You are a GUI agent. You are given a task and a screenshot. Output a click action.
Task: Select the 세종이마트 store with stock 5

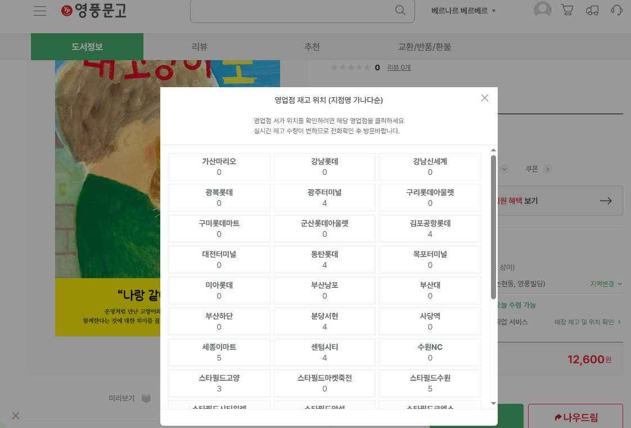pyautogui.click(x=219, y=352)
